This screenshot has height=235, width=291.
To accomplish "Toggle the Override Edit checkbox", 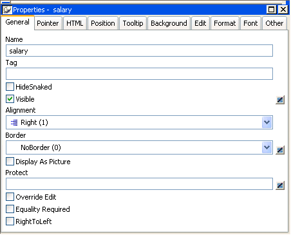I will (10, 196).
